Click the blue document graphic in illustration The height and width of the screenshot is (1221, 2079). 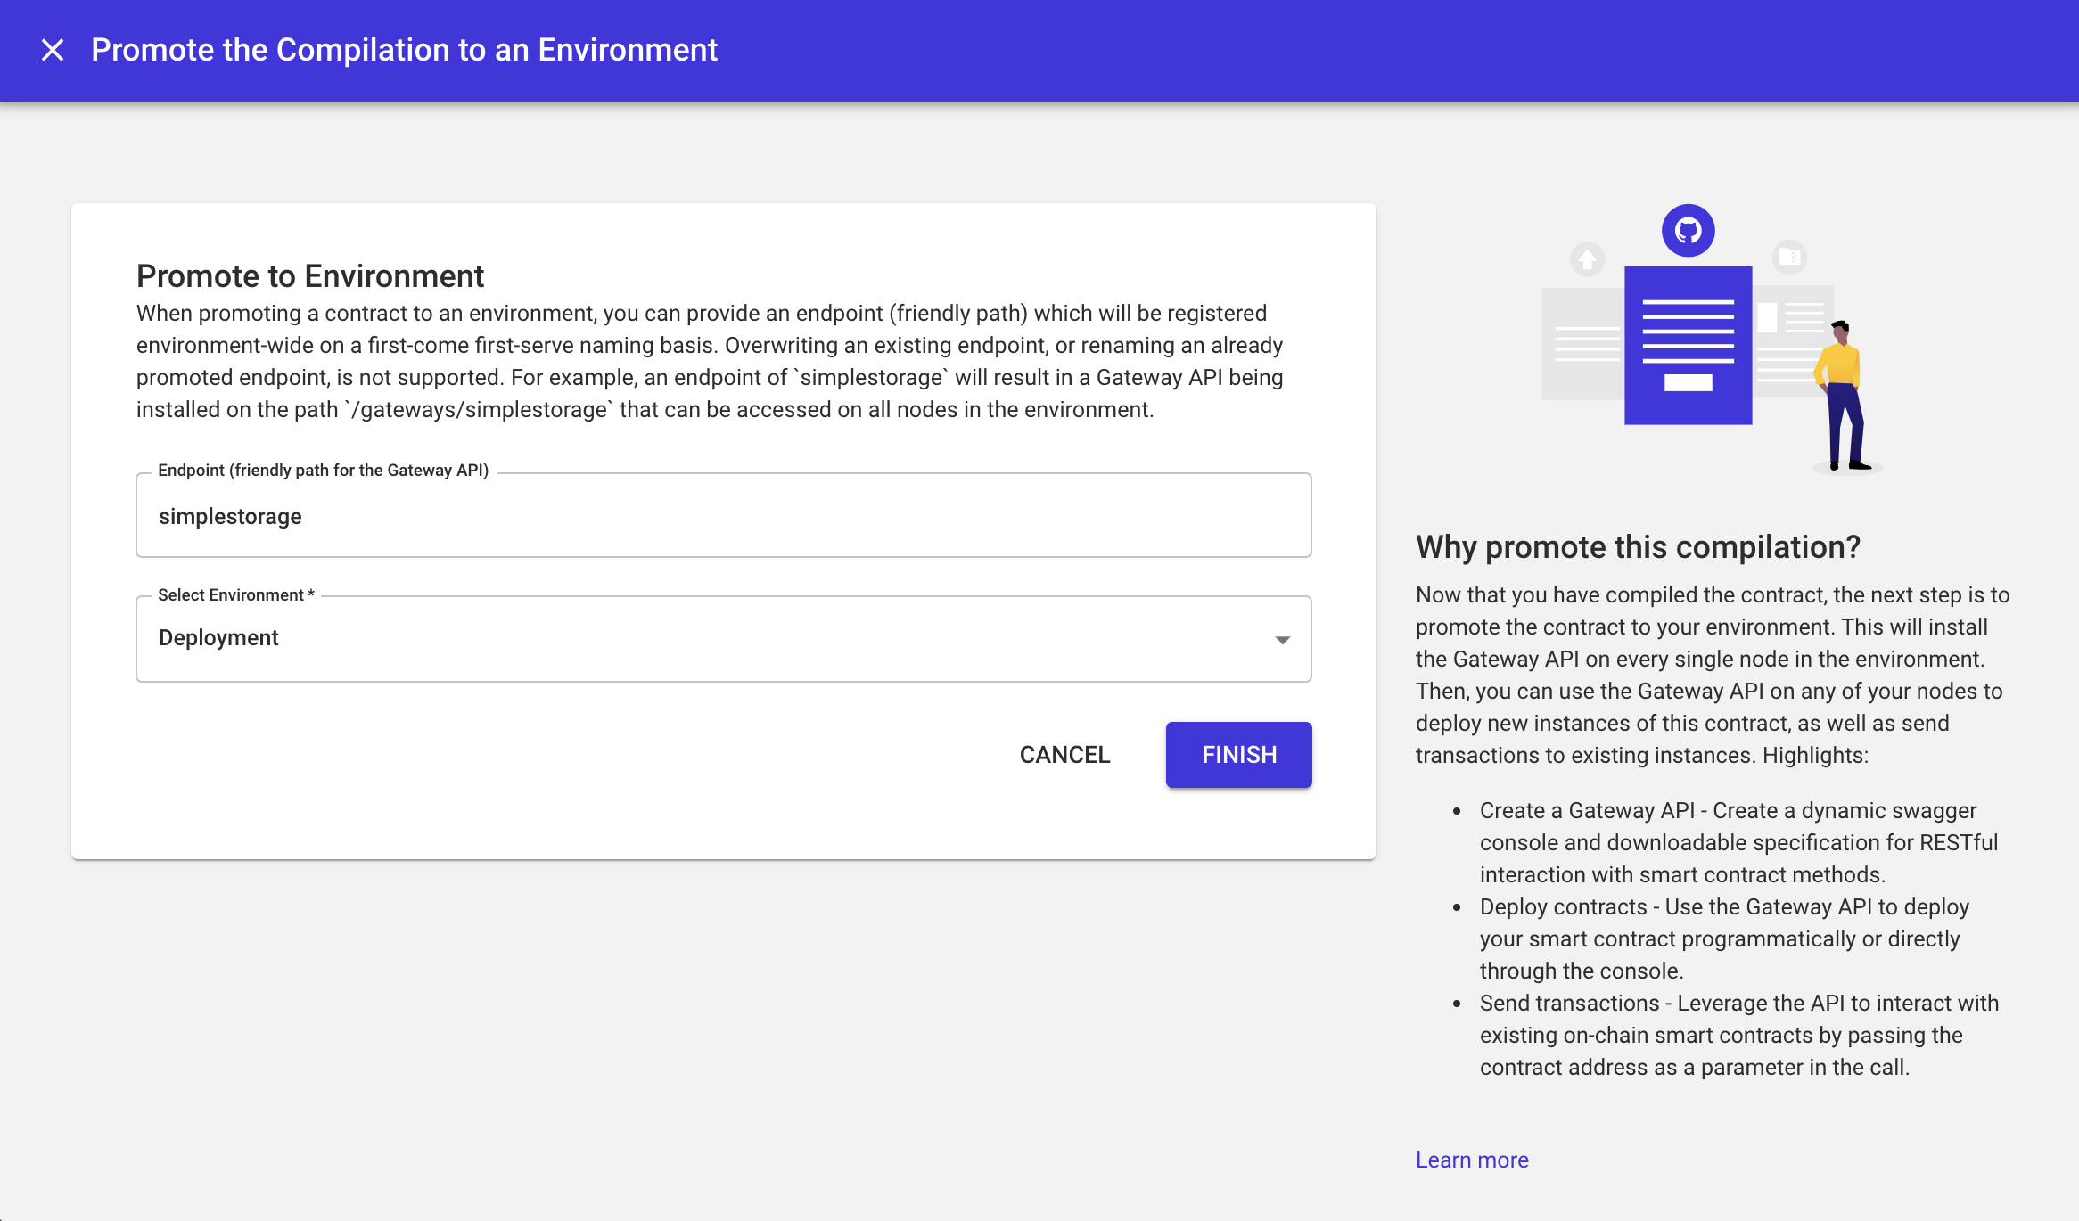tap(1688, 345)
